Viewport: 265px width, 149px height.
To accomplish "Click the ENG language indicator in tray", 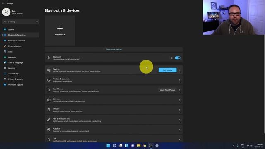I will [243, 146].
